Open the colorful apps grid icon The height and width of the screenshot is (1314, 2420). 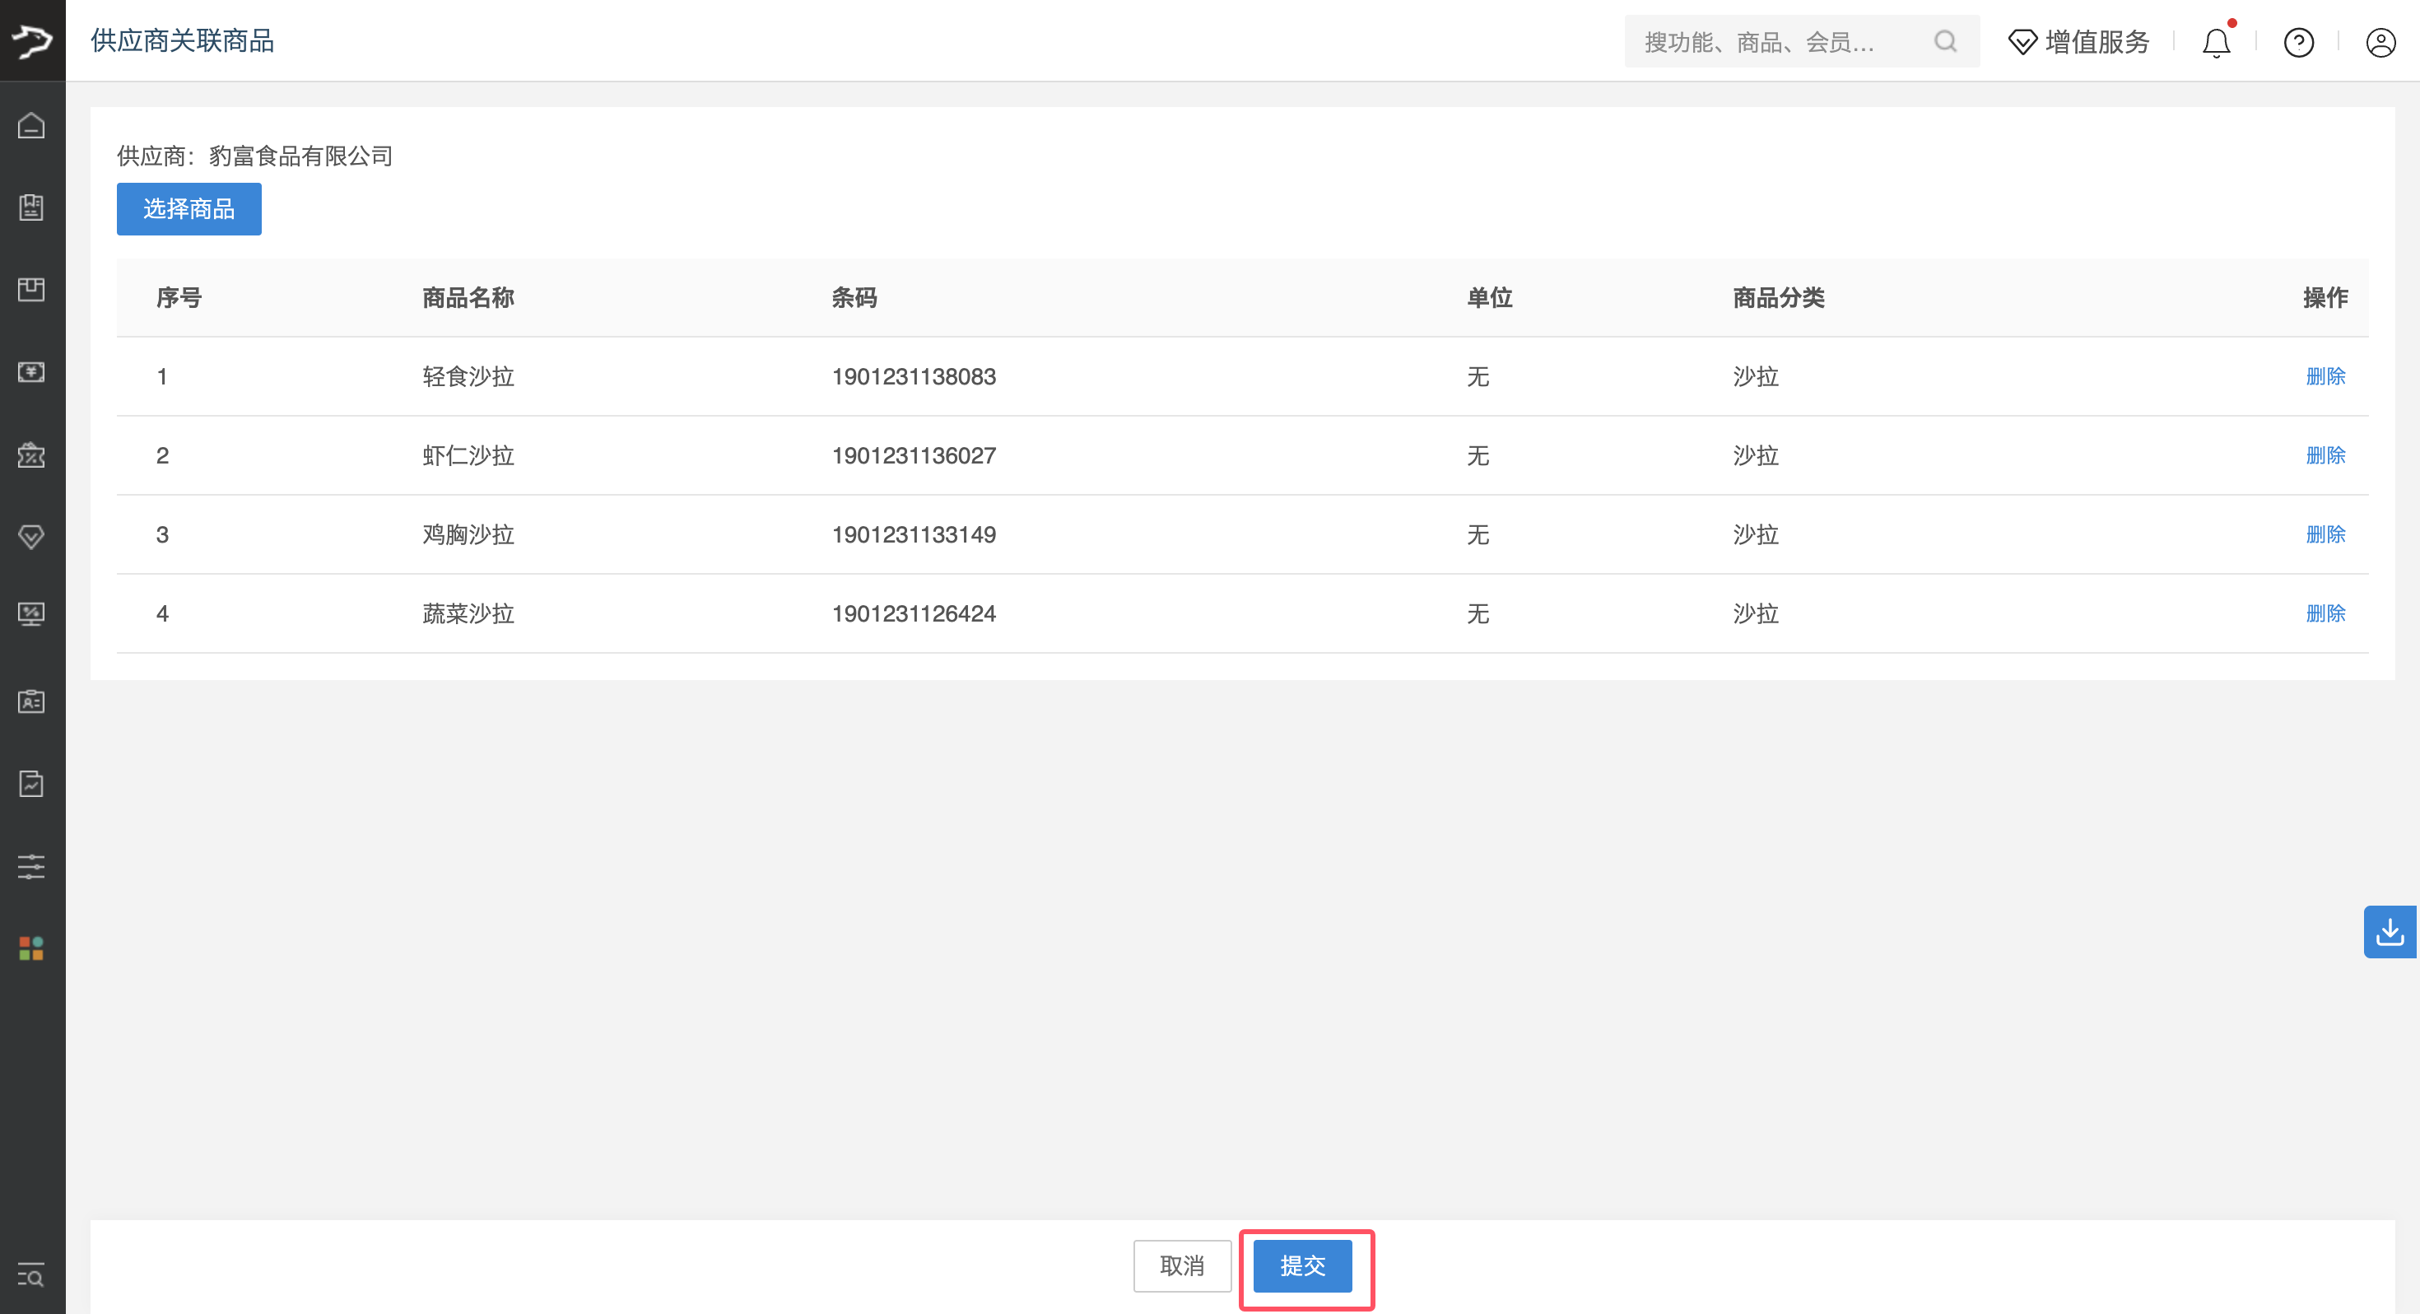point(31,948)
